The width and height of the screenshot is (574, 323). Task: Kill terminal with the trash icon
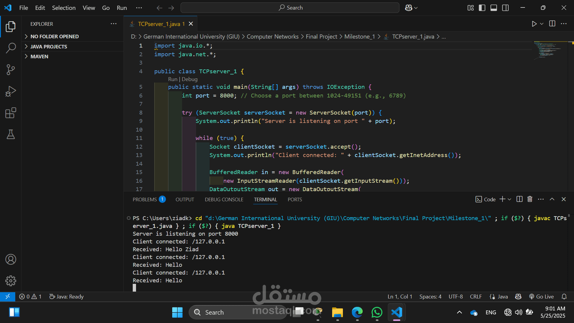tap(530, 199)
